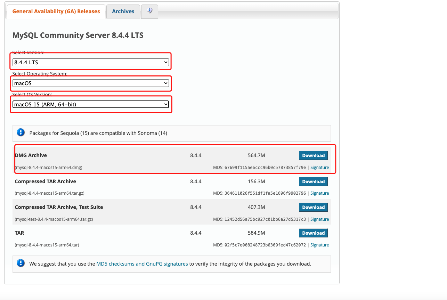
Task: Open Signature link for mysql-test tar.gz
Action: [x=319, y=219]
